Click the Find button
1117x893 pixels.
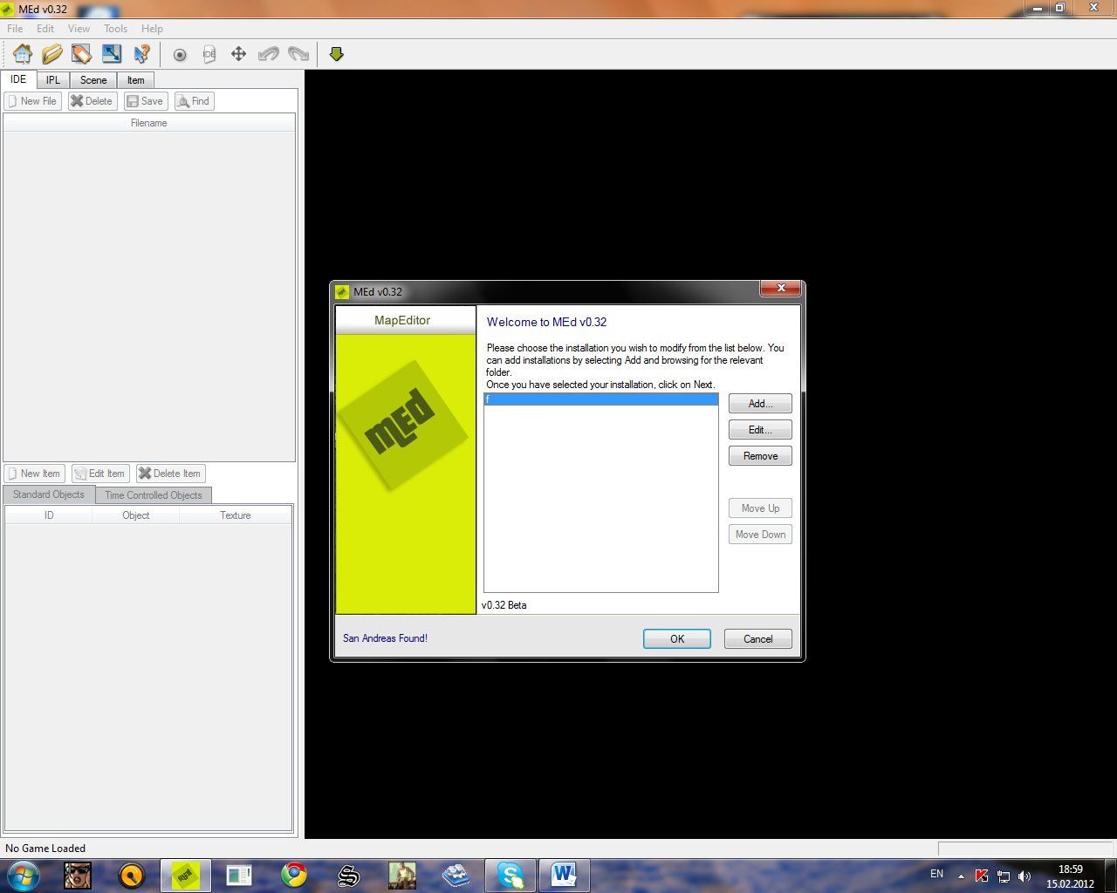tap(194, 101)
